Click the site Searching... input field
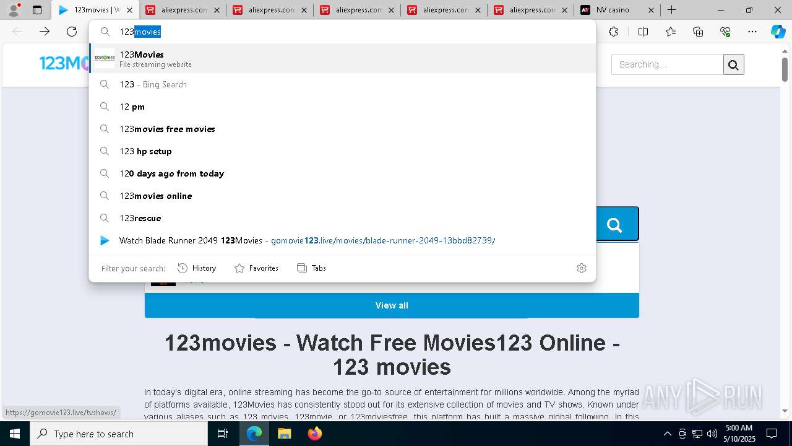Image resolution: width=792 pixels, height=446 pixels. 667,64
